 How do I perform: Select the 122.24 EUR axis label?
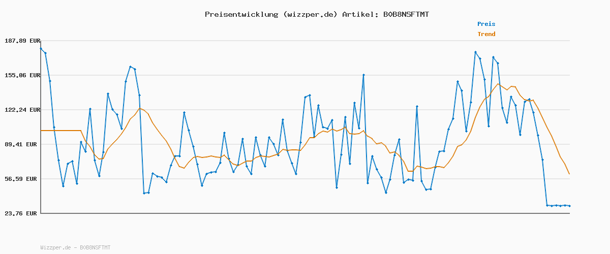(x=22, y=110)
